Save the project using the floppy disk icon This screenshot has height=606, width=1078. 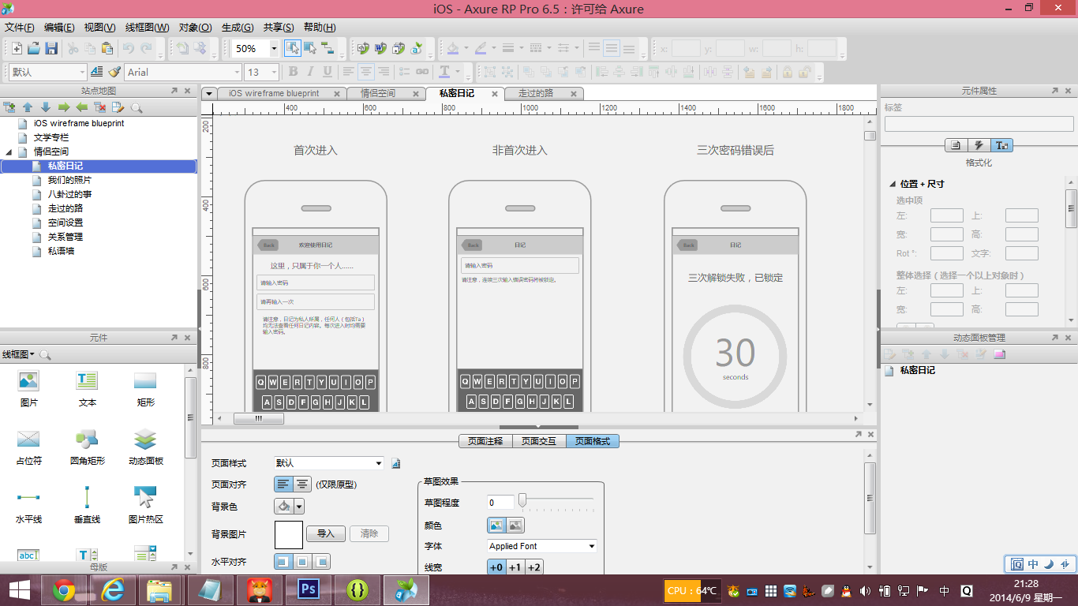pos(51,48)
